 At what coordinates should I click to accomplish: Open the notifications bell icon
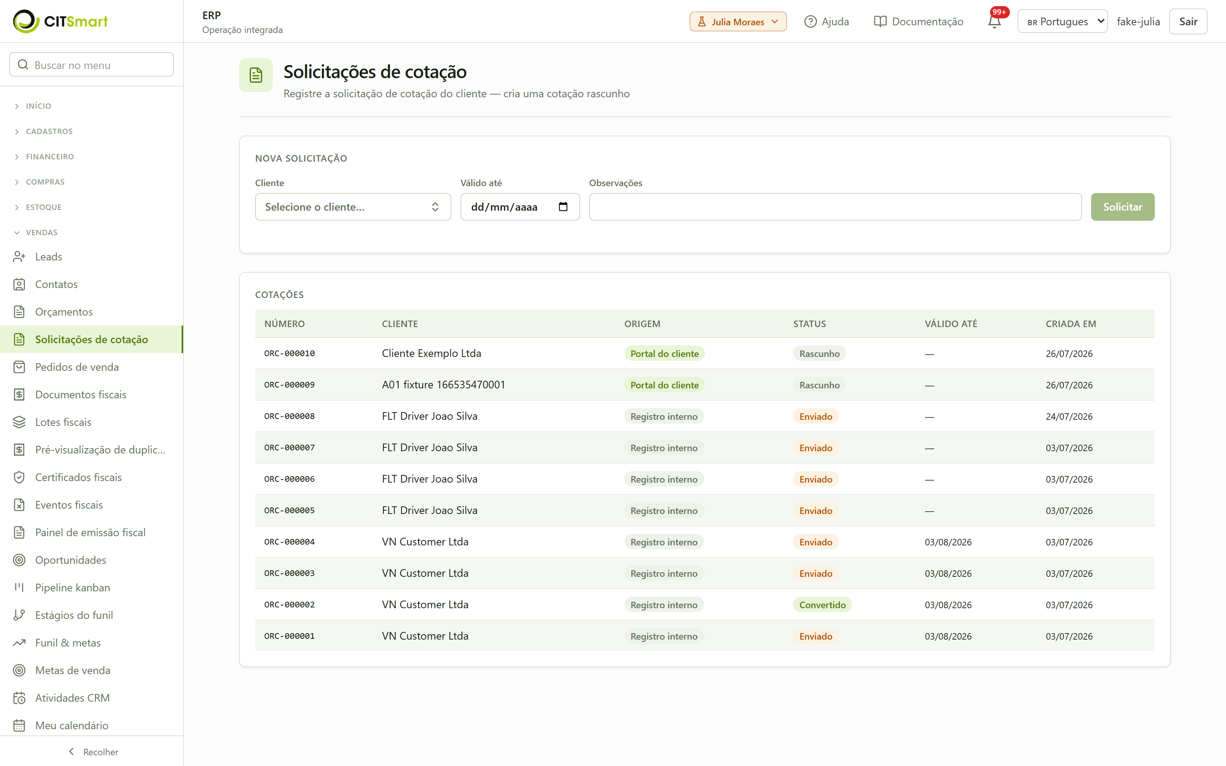[994, 21]
